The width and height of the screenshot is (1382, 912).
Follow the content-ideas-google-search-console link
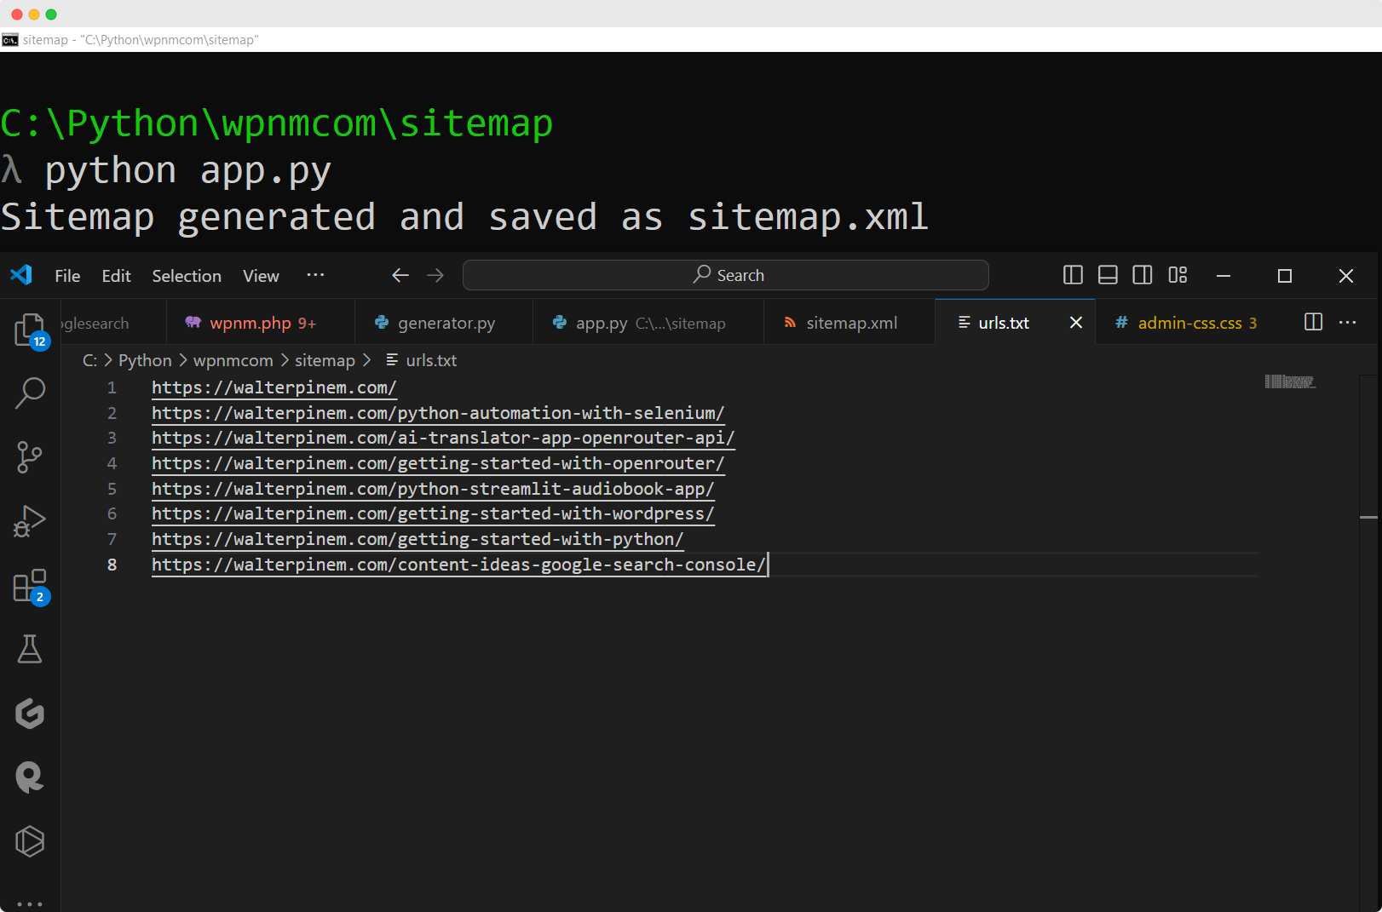[x=458, y=565]
